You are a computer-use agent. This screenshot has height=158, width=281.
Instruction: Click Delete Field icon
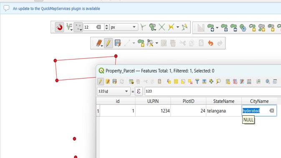235,81
